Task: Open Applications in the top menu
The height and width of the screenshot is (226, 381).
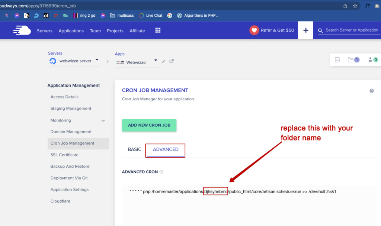Action: click(x=71, y=31)
